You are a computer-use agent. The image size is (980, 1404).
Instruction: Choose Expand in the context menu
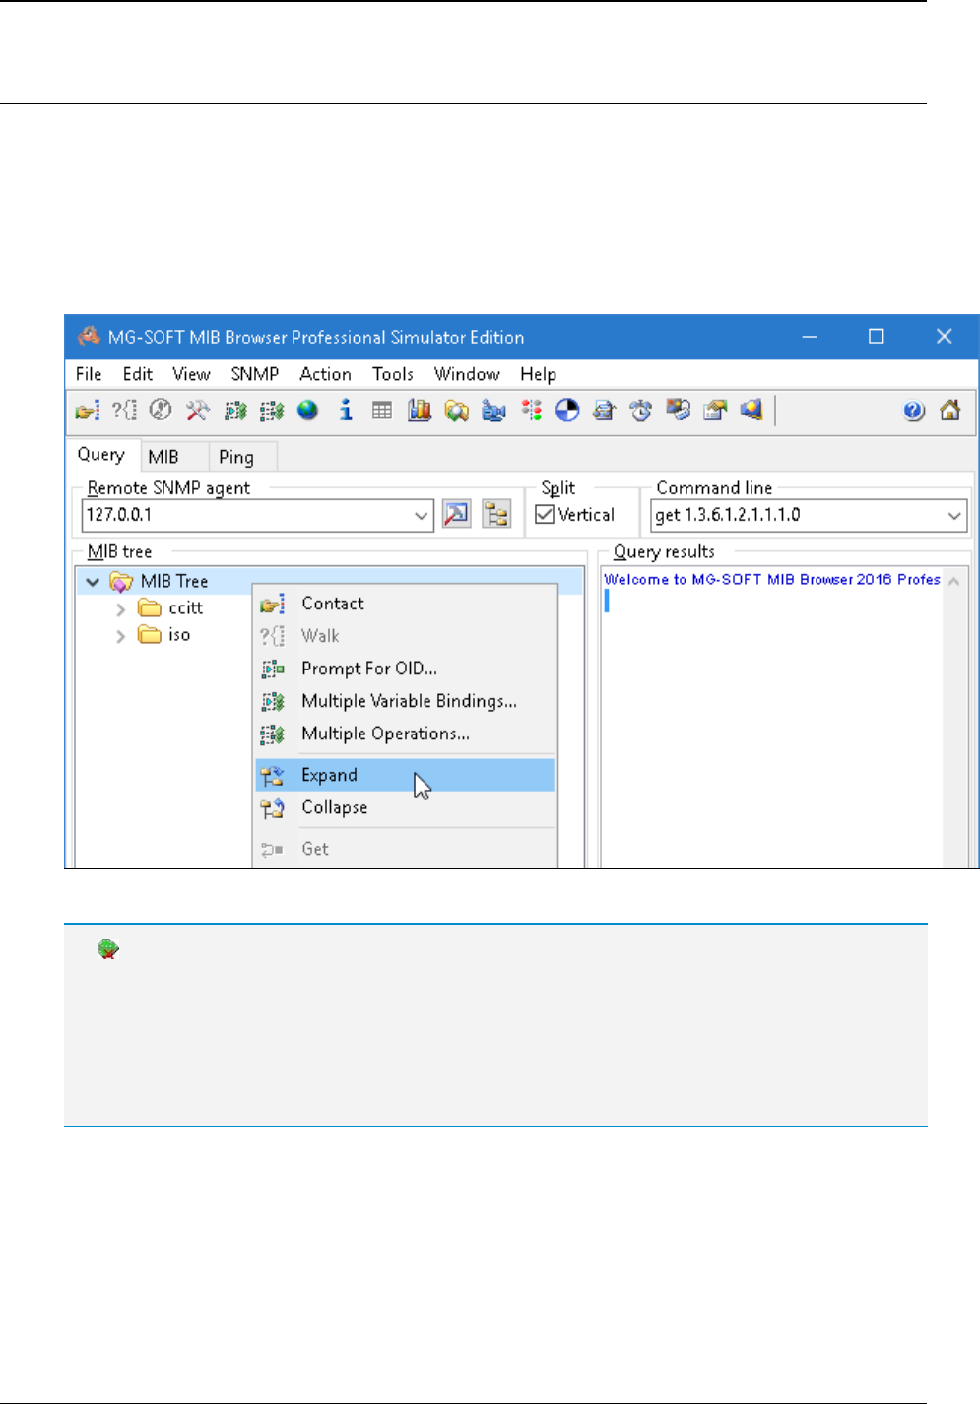[x=405, y=775]
